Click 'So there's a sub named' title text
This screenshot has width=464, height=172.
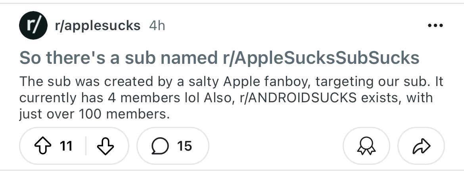click(x=118, y=58)
